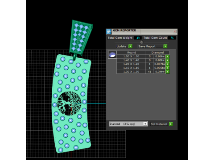Viewport: 214px width, 160px height.
Task: Click the tree of life cutout on pendant
Action: click(69, 104)
